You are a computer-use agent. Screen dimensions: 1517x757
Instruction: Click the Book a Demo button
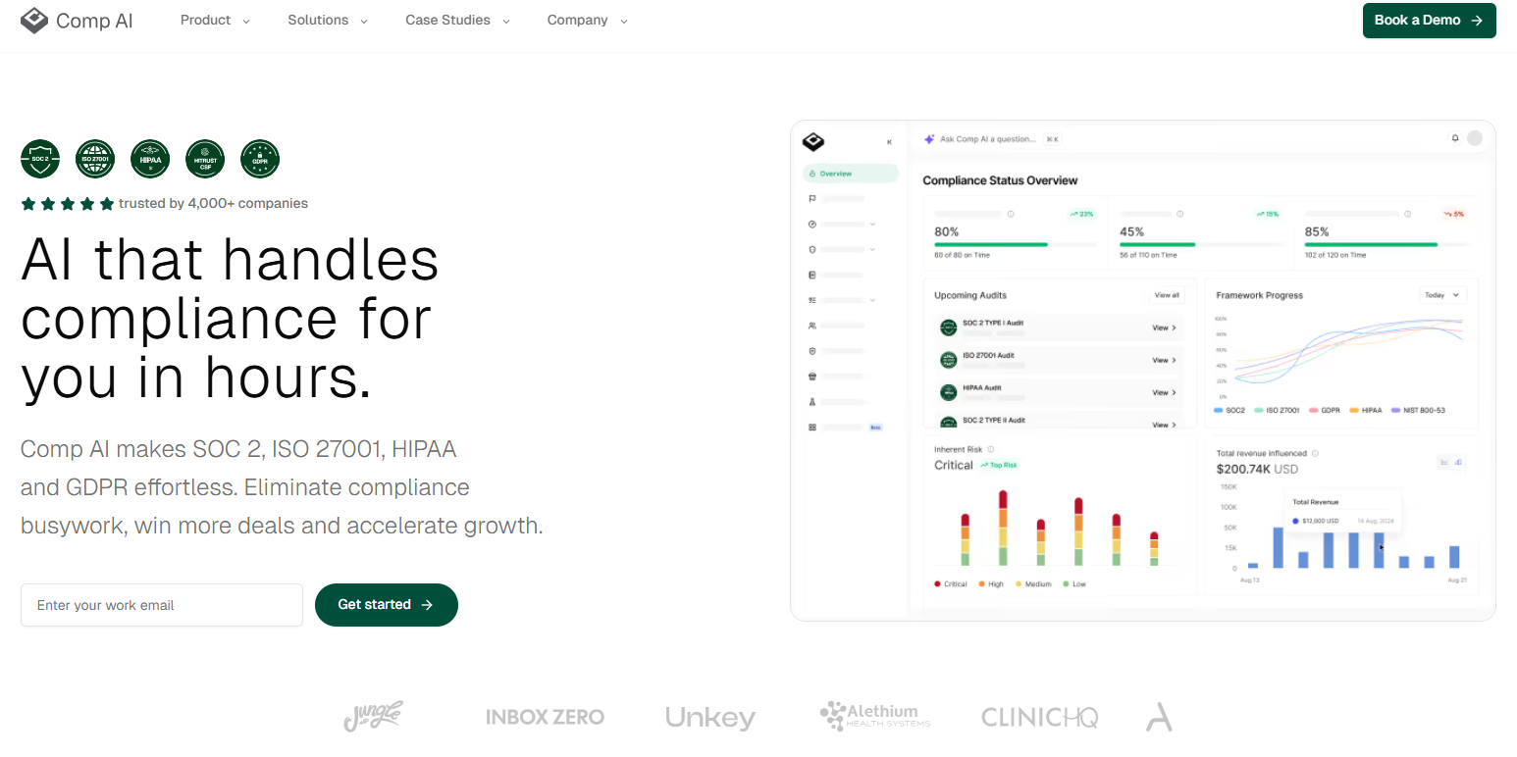pyautogui.click(x=1429, y=21)
